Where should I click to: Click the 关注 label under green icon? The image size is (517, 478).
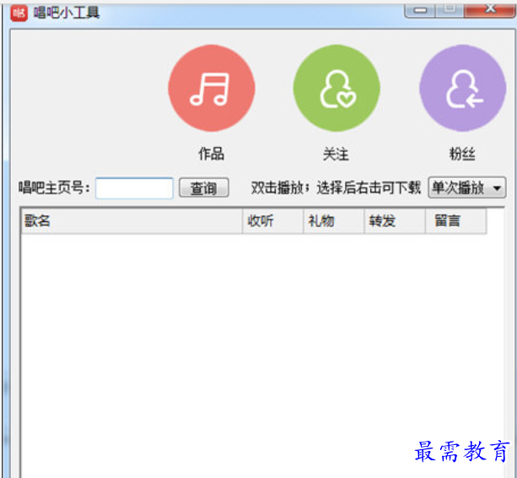pyautogui.click(x=336, y=155)
